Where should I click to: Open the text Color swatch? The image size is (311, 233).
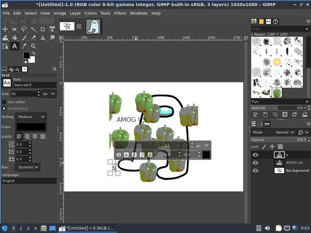pos(31,127)
